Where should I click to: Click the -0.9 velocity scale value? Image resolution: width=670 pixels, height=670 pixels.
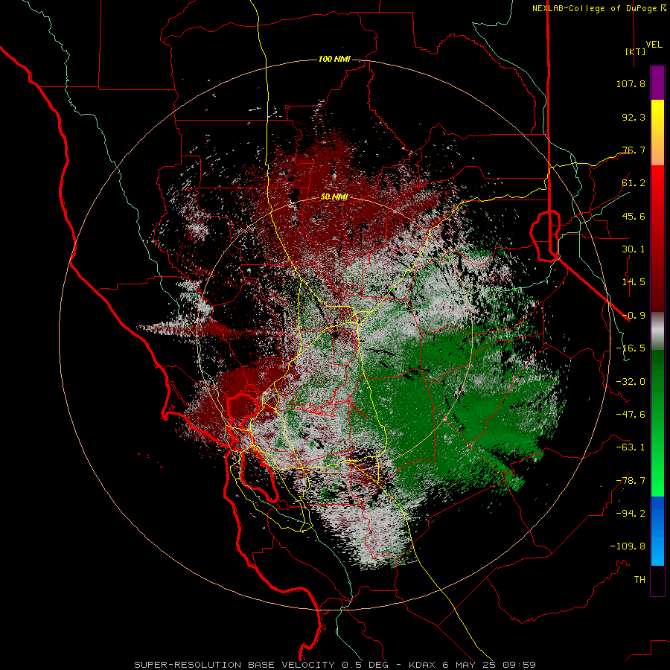point(634,316)
